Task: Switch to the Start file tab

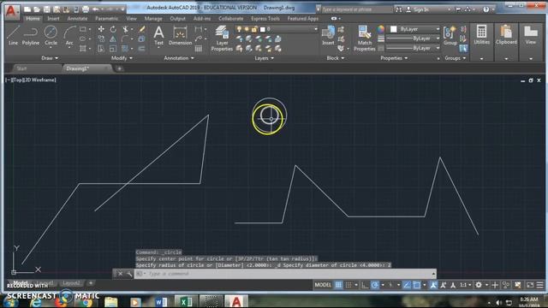Action: (21, 68)
